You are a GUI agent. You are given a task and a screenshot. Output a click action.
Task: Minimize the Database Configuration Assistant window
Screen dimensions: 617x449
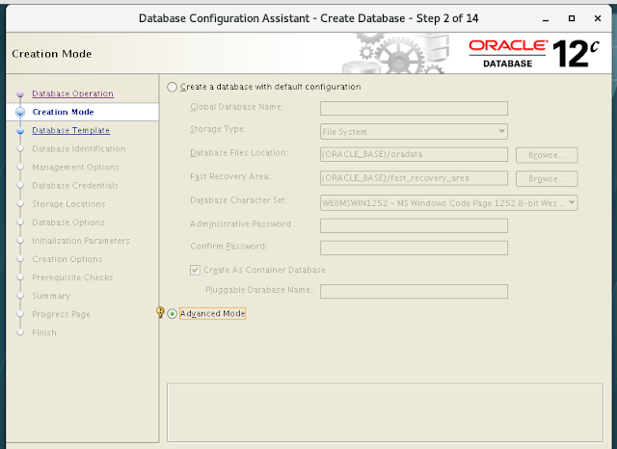click(546, 19)
